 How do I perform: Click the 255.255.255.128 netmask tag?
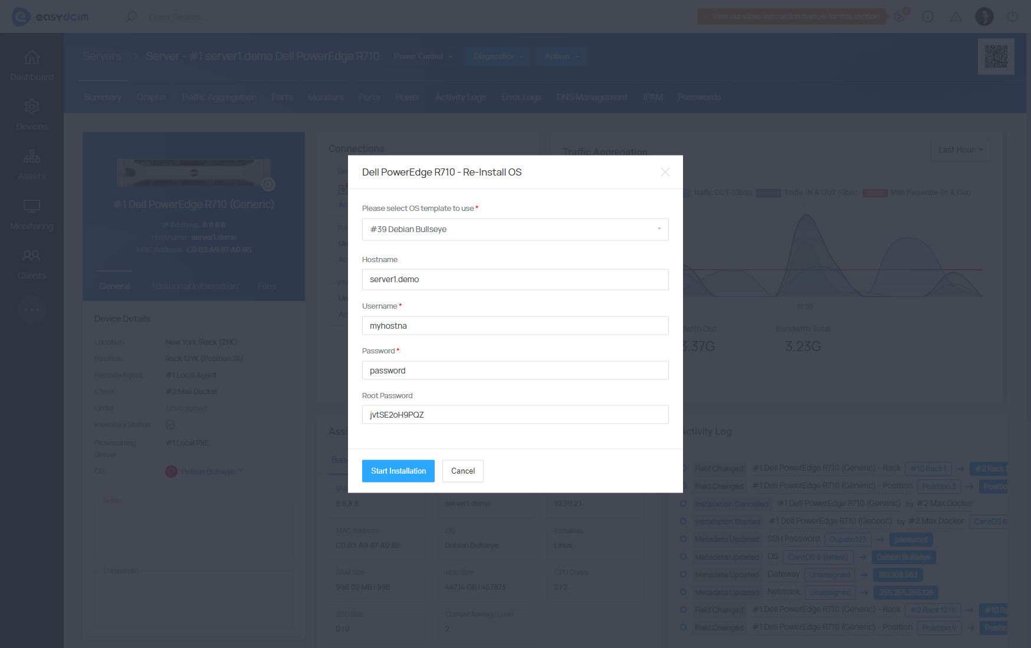coord(906,593)
